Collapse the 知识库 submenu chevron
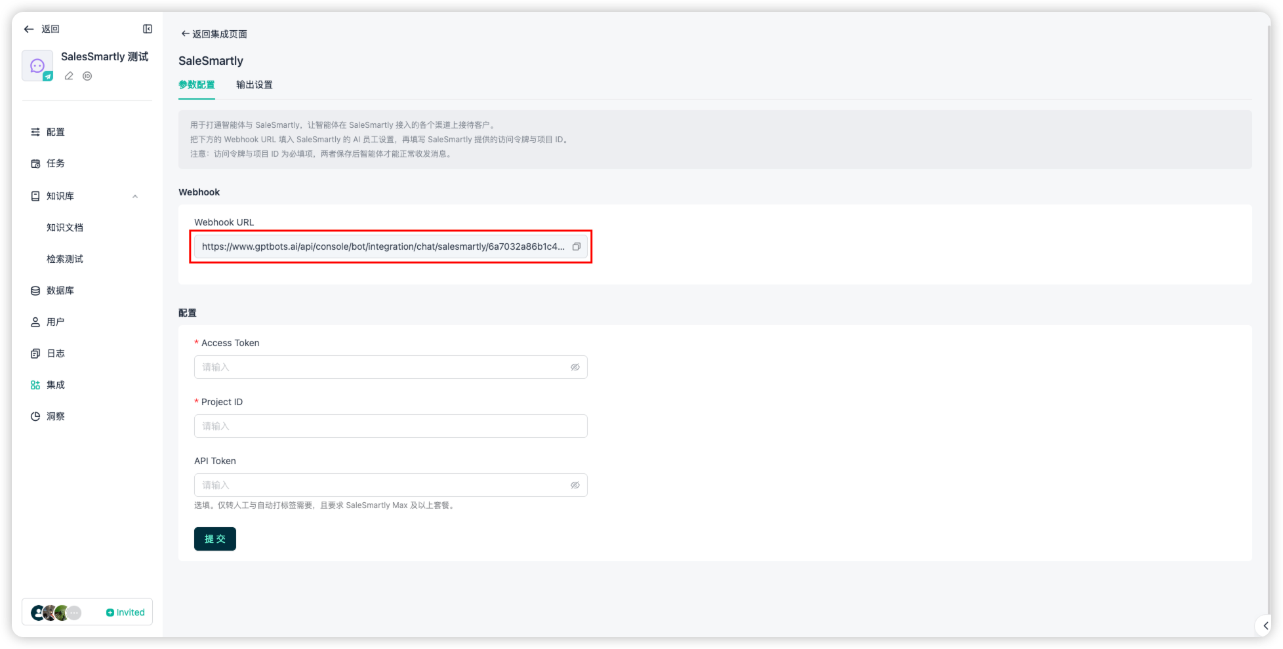Image resolution: width=1283 pixels, height=649 pixels. (135, 196)
